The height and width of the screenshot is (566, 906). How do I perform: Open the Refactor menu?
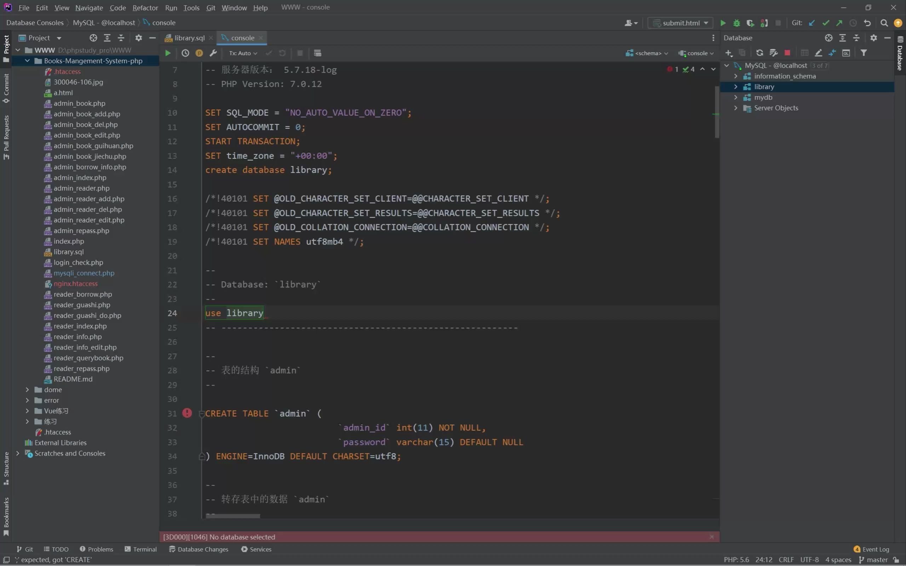[x=145, y=7]
